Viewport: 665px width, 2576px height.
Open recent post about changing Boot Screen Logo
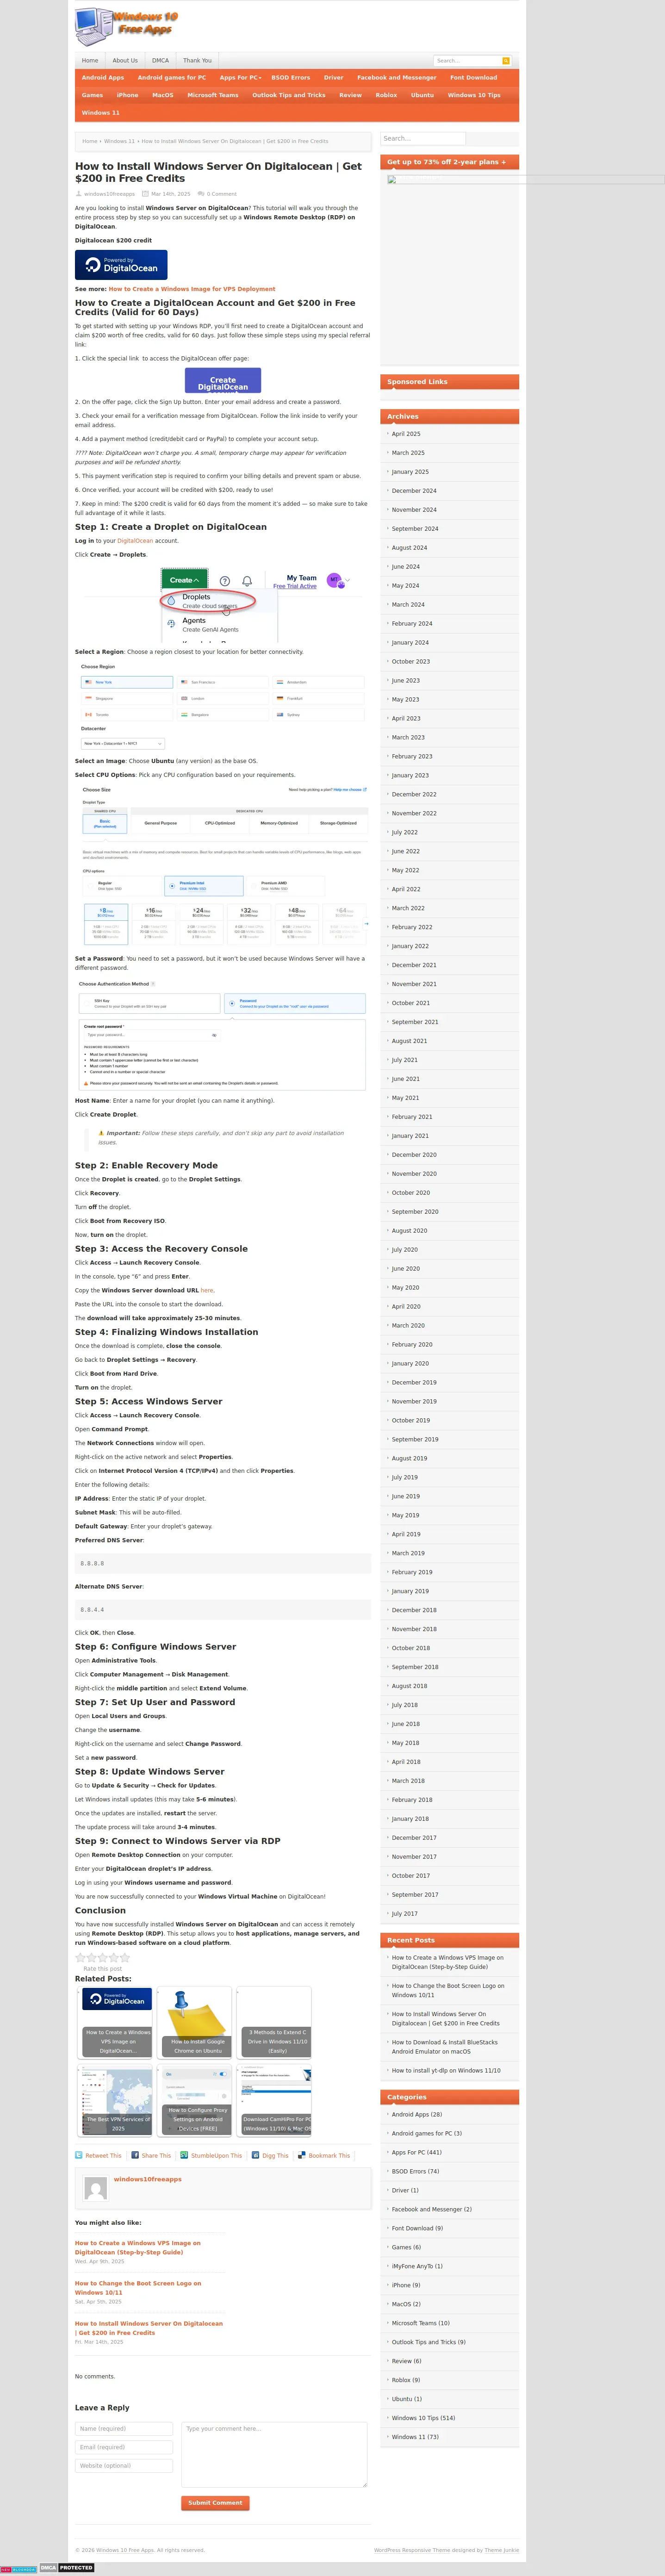coord(448,1990)
